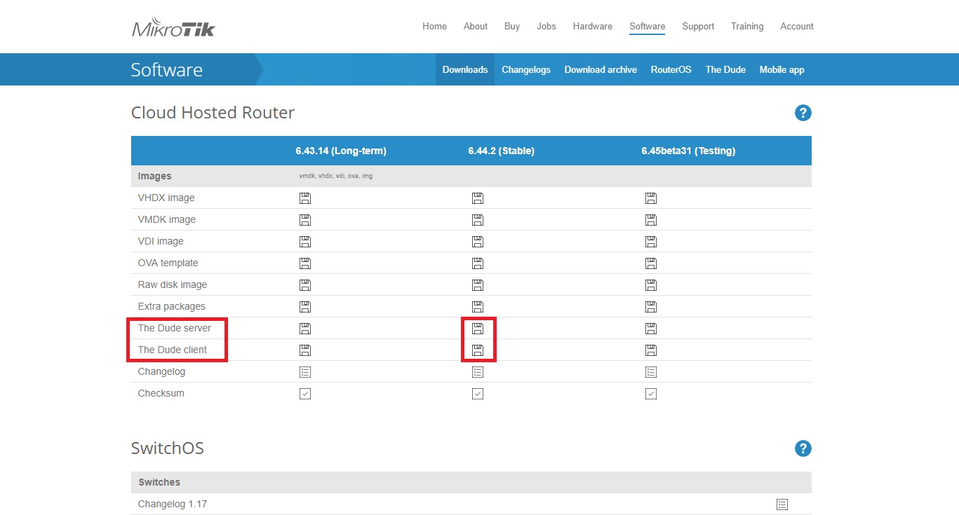959x515 pixels.
Task: Download Testing VHDX image
Action: pyautogui.click(x=651, y=198)
